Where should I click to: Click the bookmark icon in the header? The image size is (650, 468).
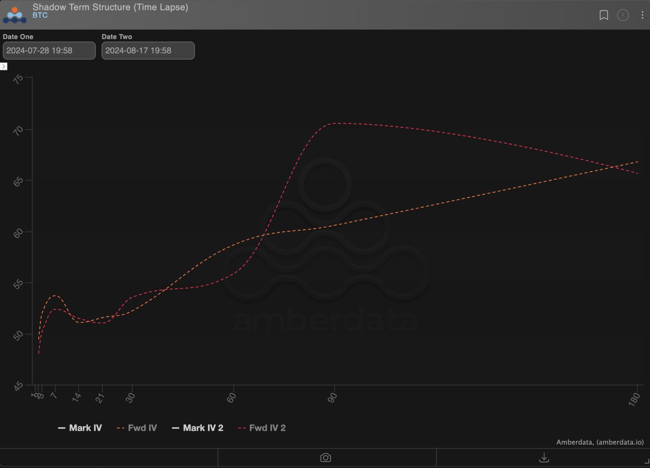604,15
